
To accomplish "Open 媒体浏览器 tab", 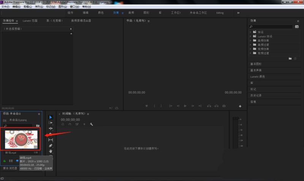I will (x=10, y=168).
